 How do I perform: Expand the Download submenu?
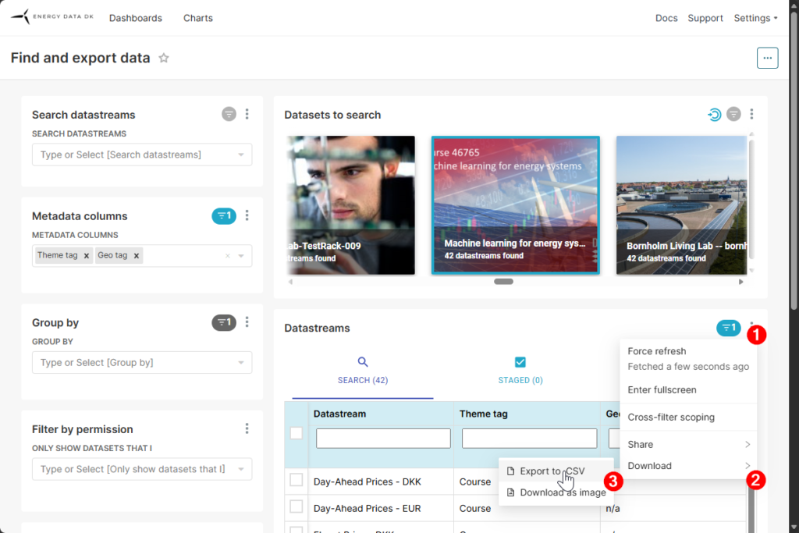tap(688, 466)
